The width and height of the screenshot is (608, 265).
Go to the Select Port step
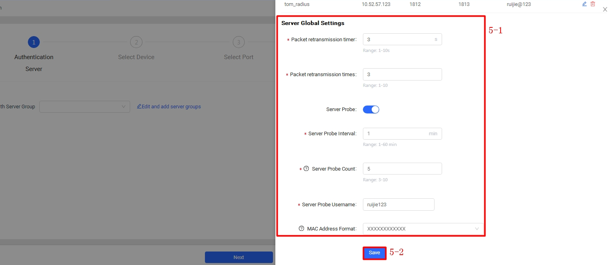point(238,42)
